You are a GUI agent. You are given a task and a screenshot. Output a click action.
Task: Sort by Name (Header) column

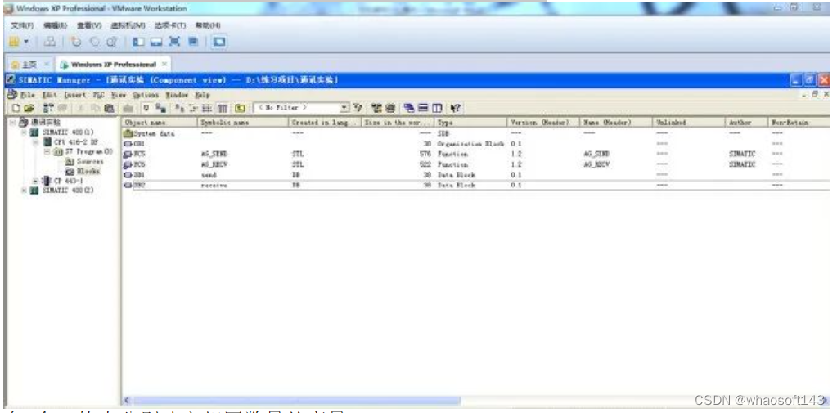(616, 123)
